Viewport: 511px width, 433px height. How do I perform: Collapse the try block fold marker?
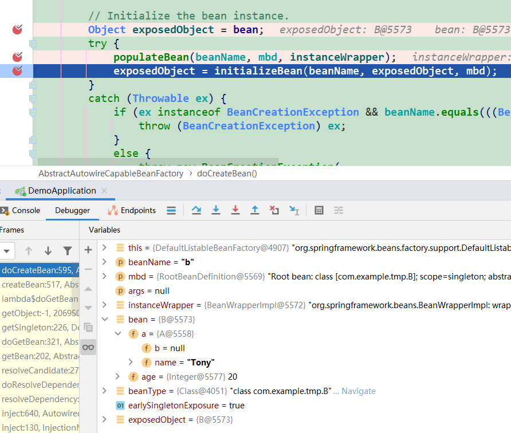coord(33,44)
